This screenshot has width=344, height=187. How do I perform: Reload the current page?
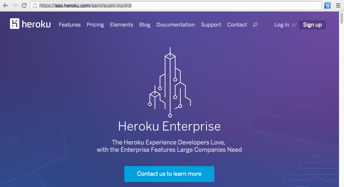pyautogui.click(x=24, y=5)
